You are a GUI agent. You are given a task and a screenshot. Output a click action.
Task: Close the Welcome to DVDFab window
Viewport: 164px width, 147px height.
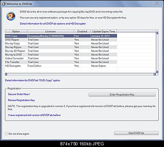157,3
